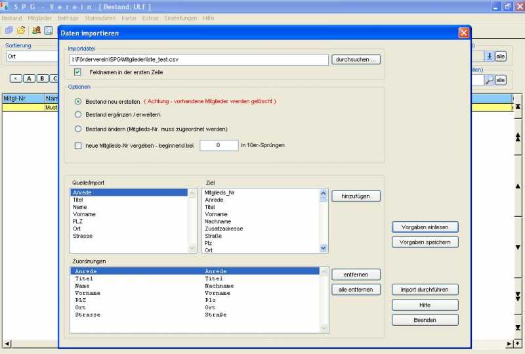
Task: Click the 'durchsuchen ...' button
Action: (x=356, y=60)
